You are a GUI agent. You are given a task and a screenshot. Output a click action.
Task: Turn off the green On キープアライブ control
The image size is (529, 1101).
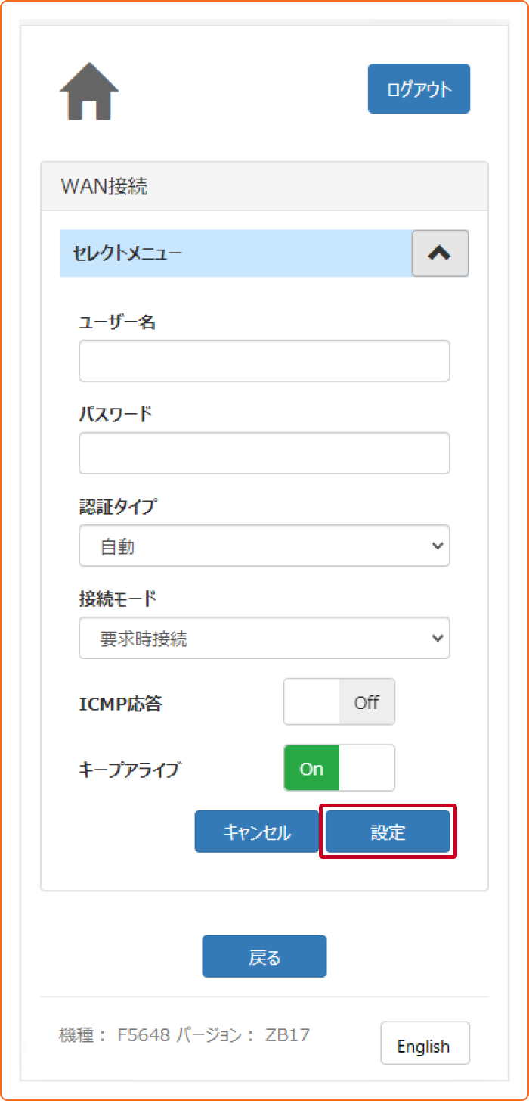coord(311,768)
